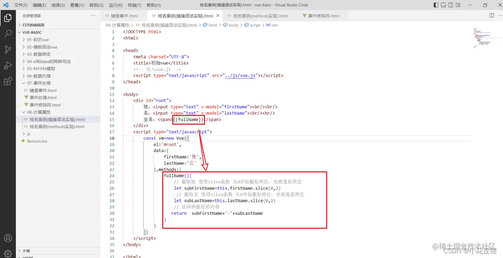Screen dimensions: 503x258
Task: Follow the ../js/vue.js link
Action: pos(240,75)
